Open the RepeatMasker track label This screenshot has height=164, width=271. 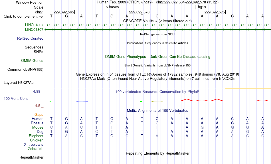coord(31,157)
